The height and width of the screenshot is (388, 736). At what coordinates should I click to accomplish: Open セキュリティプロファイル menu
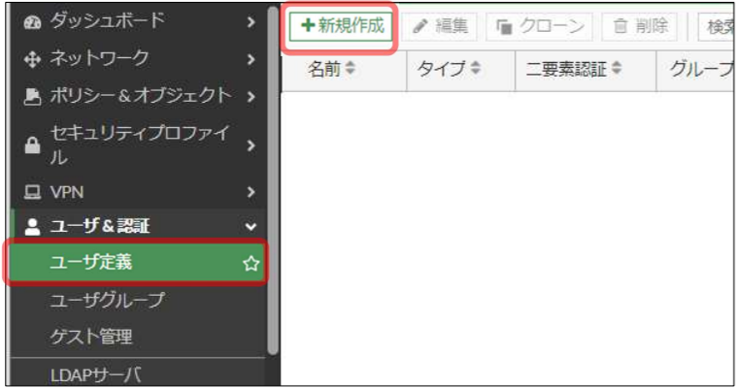point(139,145)
